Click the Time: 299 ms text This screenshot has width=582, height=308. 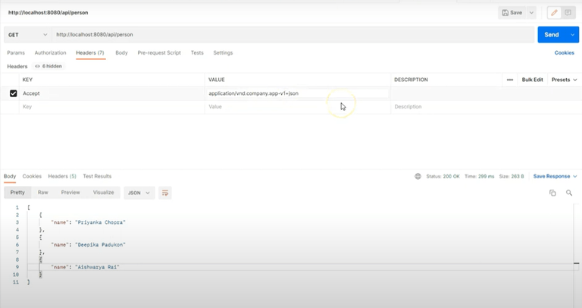[x=479, y=176]
